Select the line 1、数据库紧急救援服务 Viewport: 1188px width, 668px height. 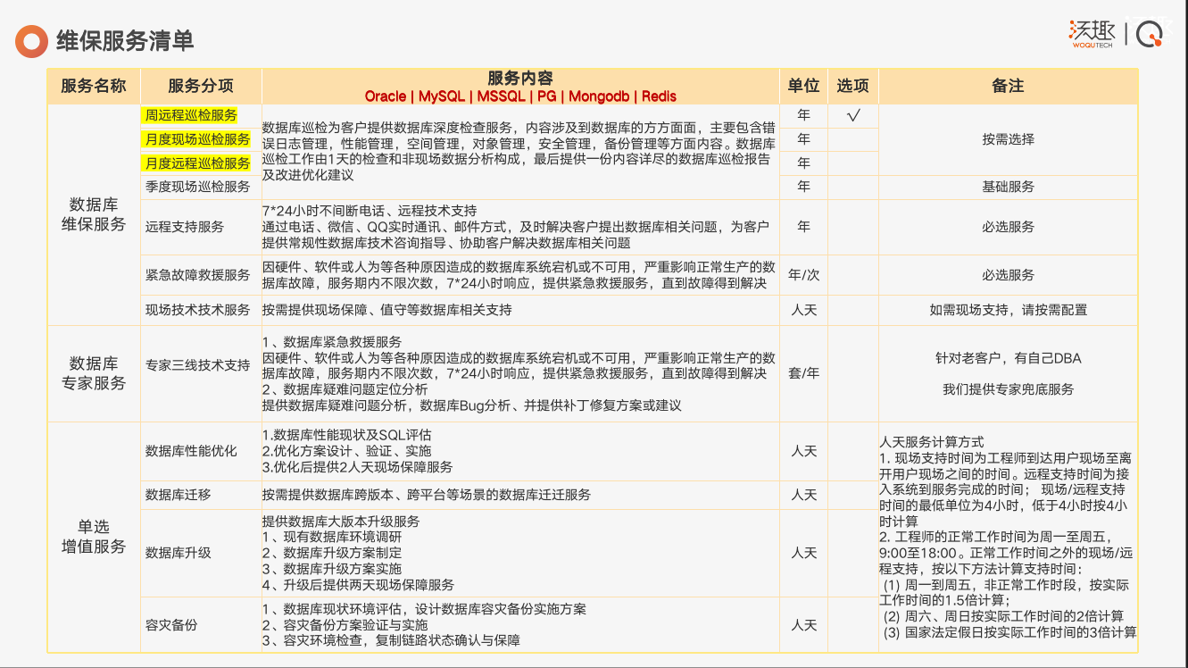[331, 342]
